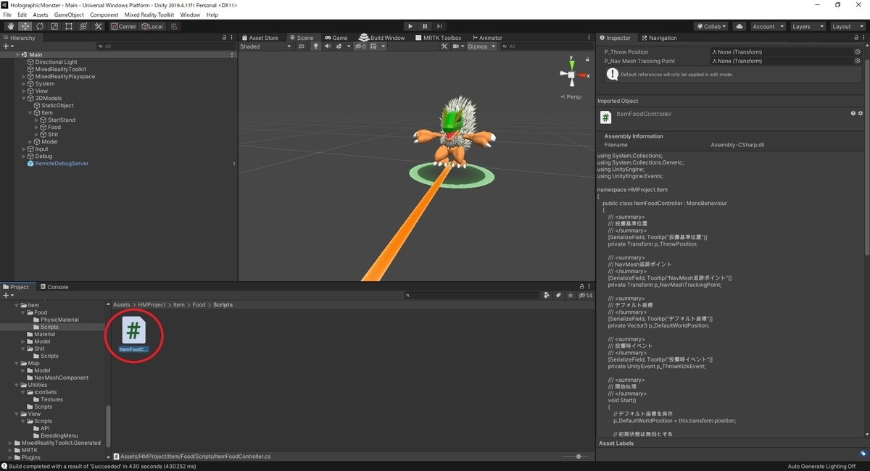
Task: Switch to the Asset Store tab
Action: click(x=260, y=38)
